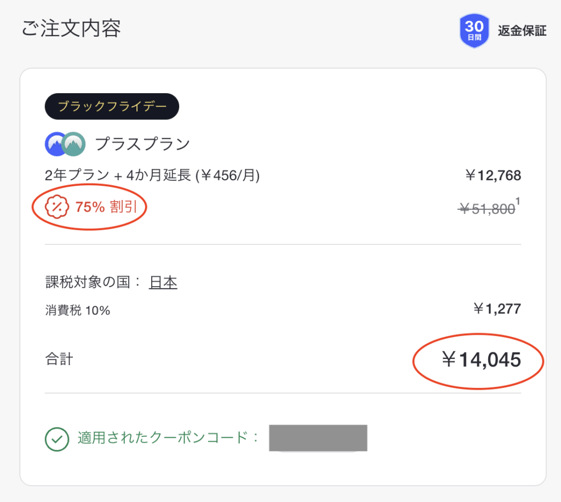Click the 返金保証 guarantee link
The height and width of the screenshot is (502, 561).
click(521, 31)
